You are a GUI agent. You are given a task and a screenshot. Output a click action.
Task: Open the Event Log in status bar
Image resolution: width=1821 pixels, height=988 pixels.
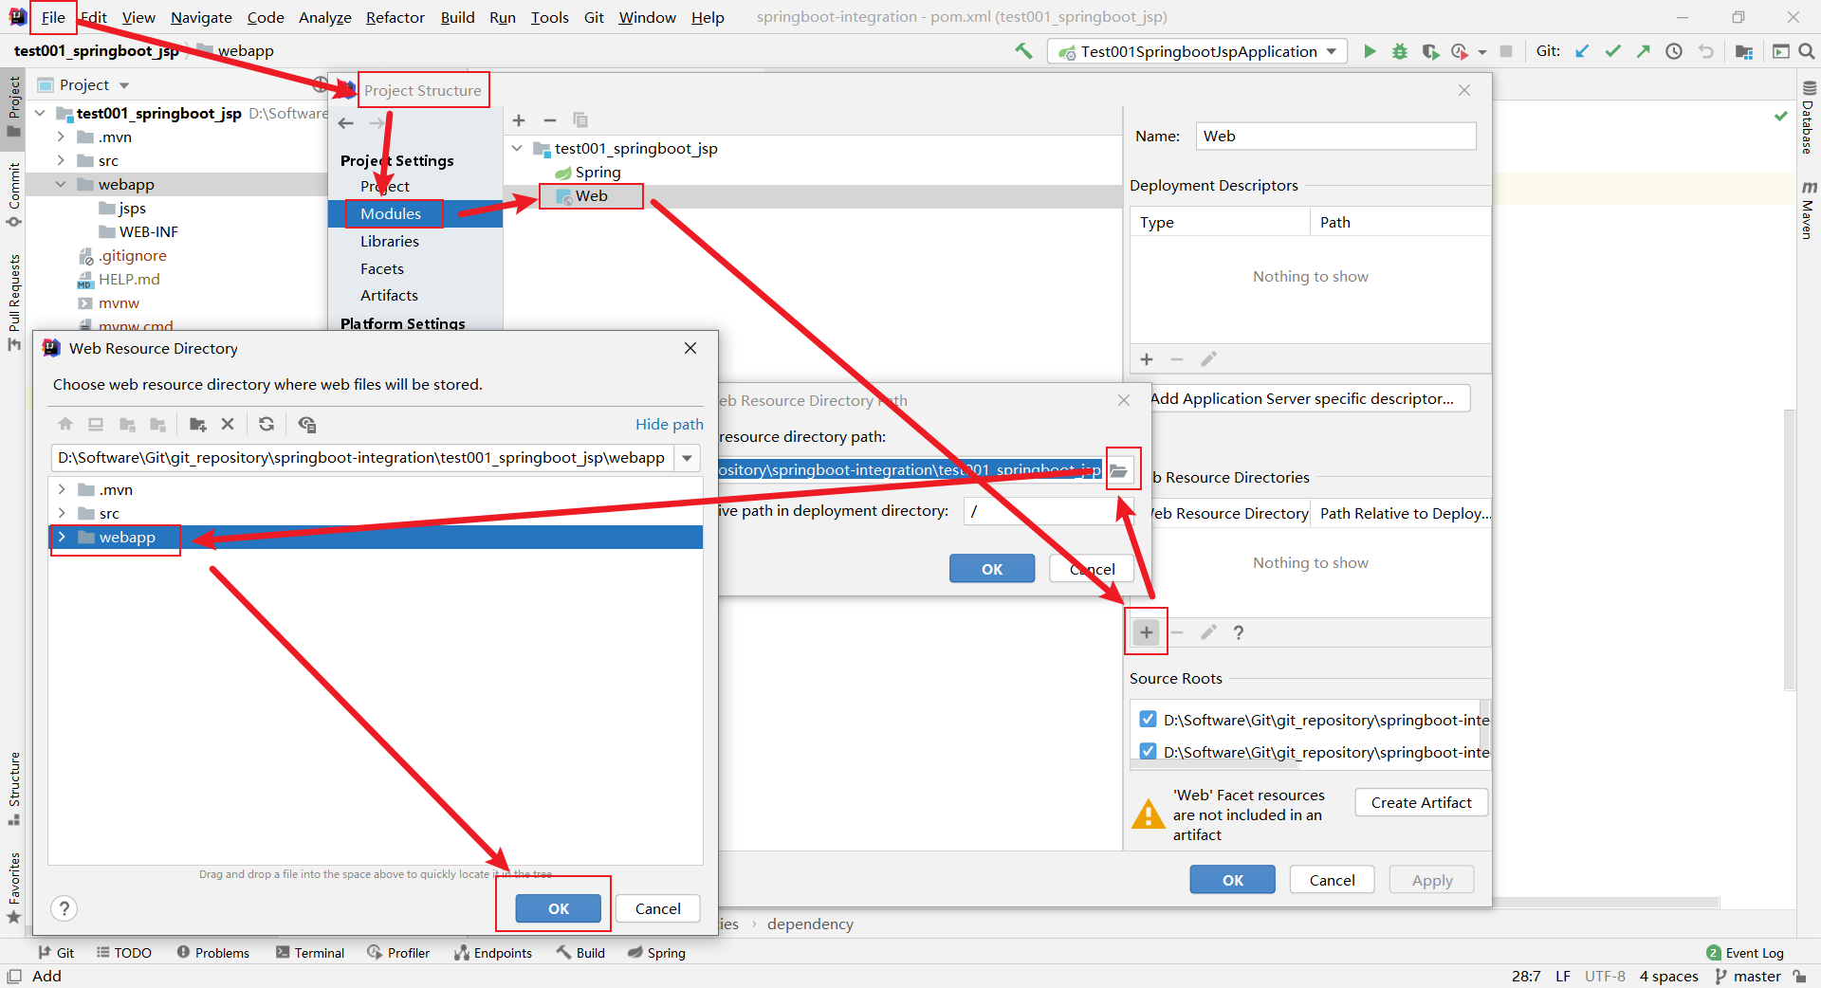tap(1745, 953)
